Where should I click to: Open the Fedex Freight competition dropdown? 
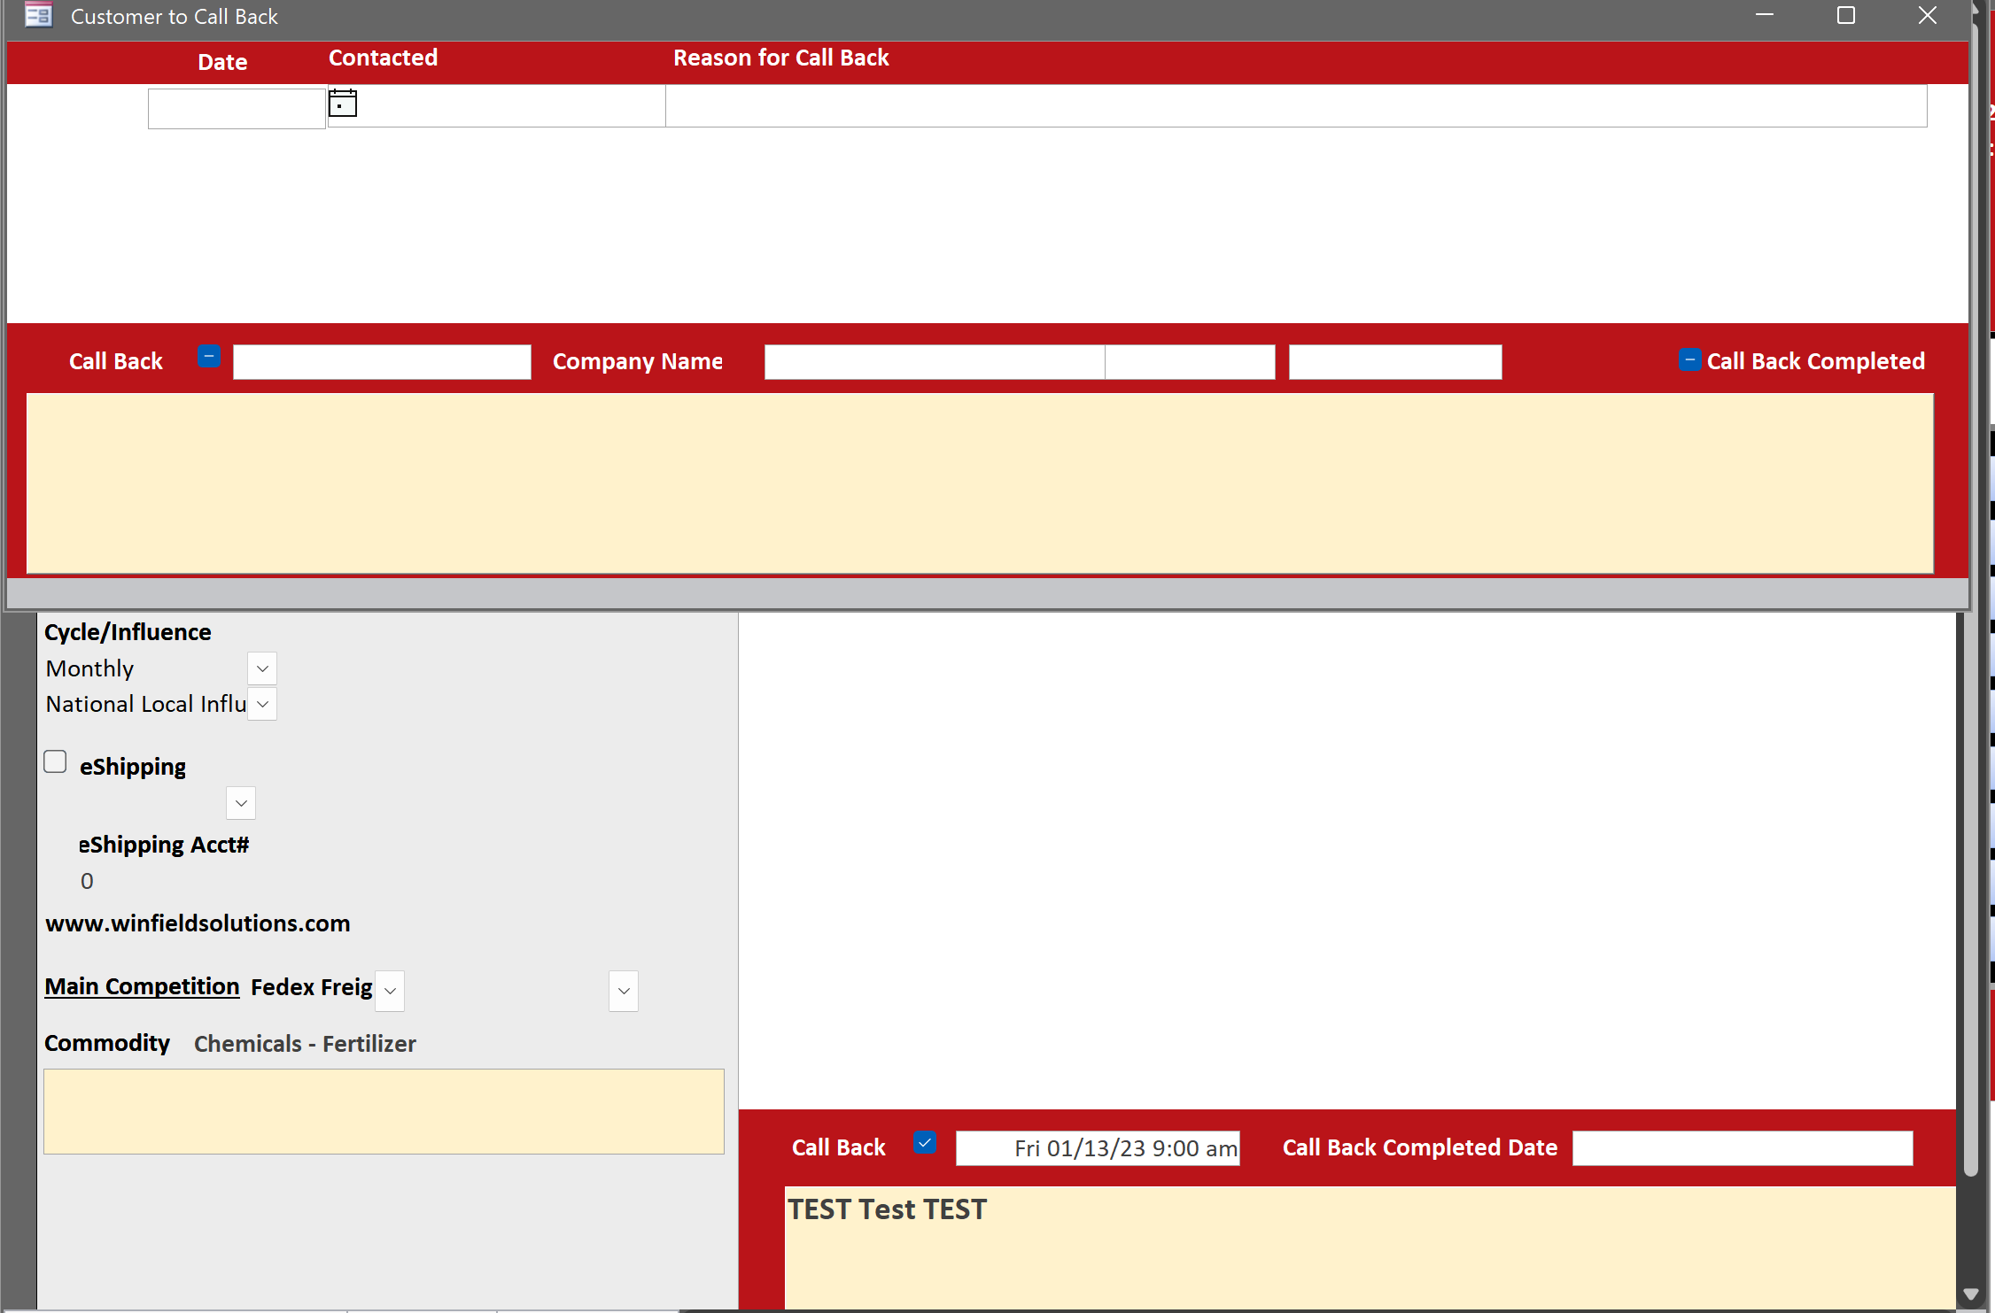tap(389, 991)
